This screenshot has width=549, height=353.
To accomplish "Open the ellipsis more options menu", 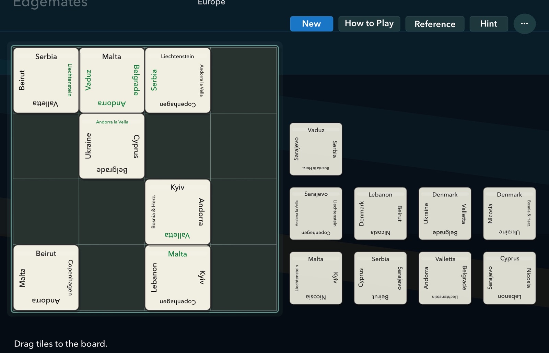I will point(524,24).
